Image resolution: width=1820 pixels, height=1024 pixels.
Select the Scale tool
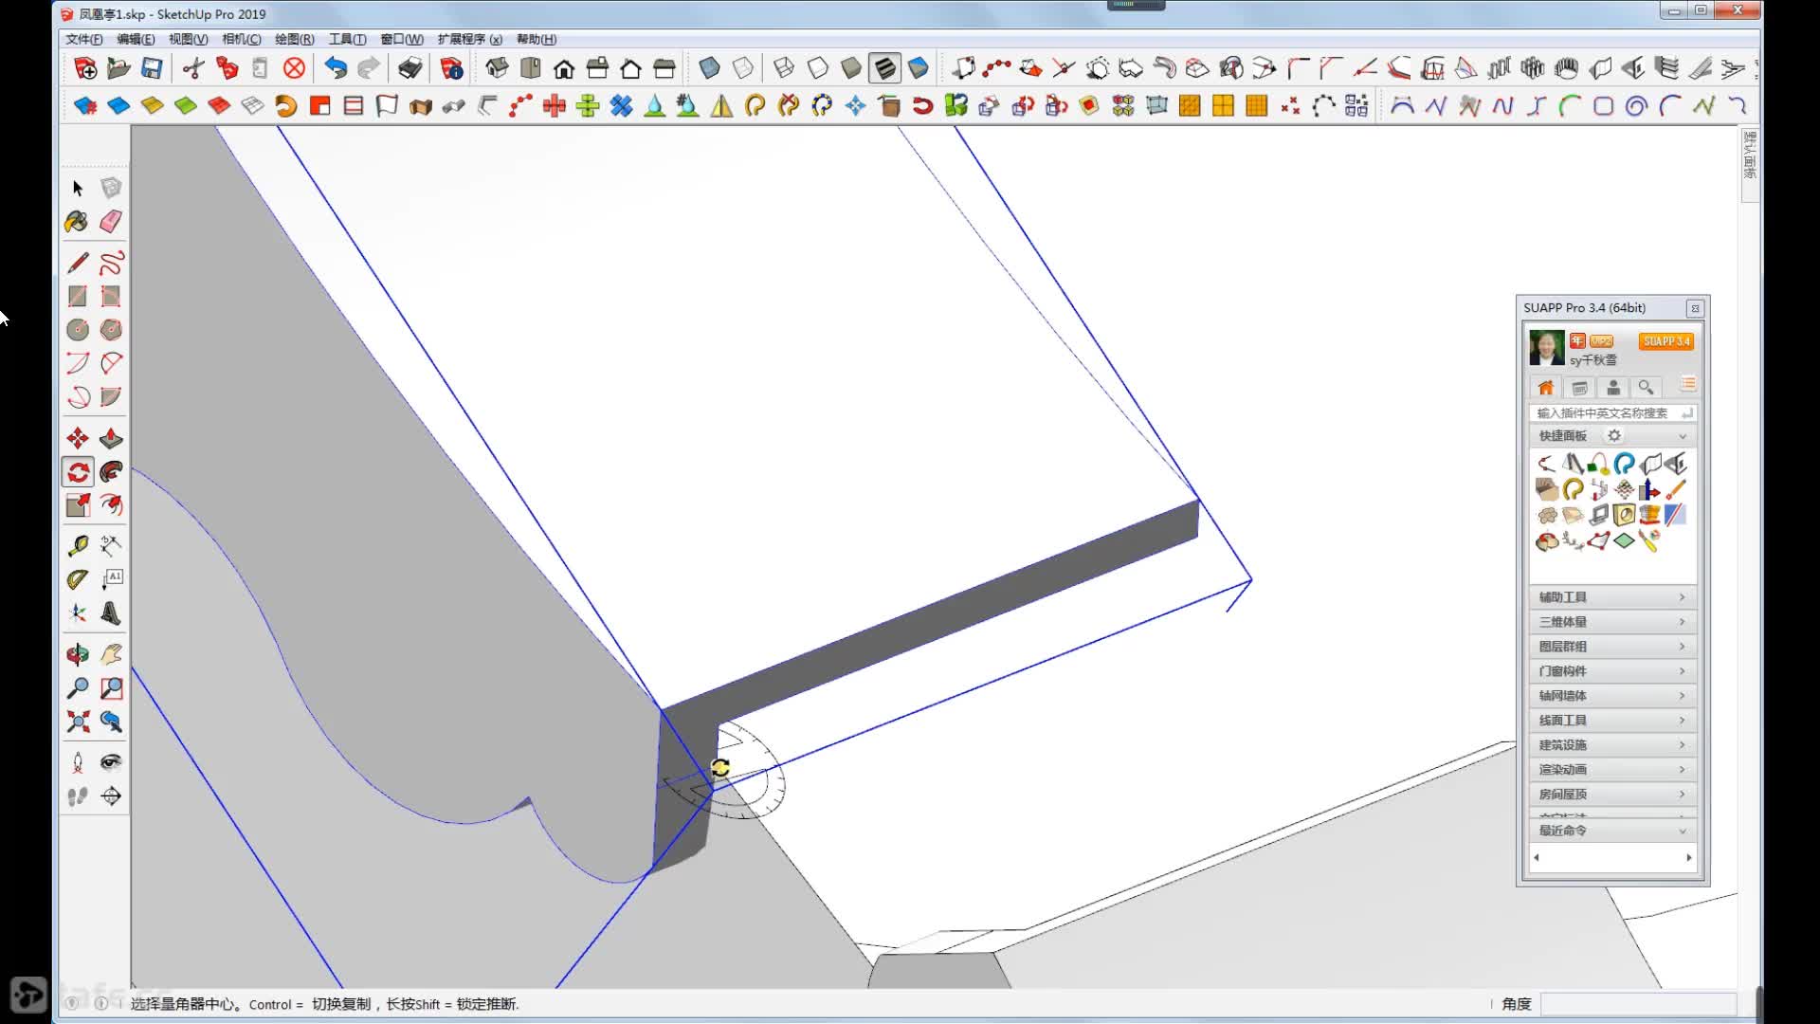pos(78,505)
